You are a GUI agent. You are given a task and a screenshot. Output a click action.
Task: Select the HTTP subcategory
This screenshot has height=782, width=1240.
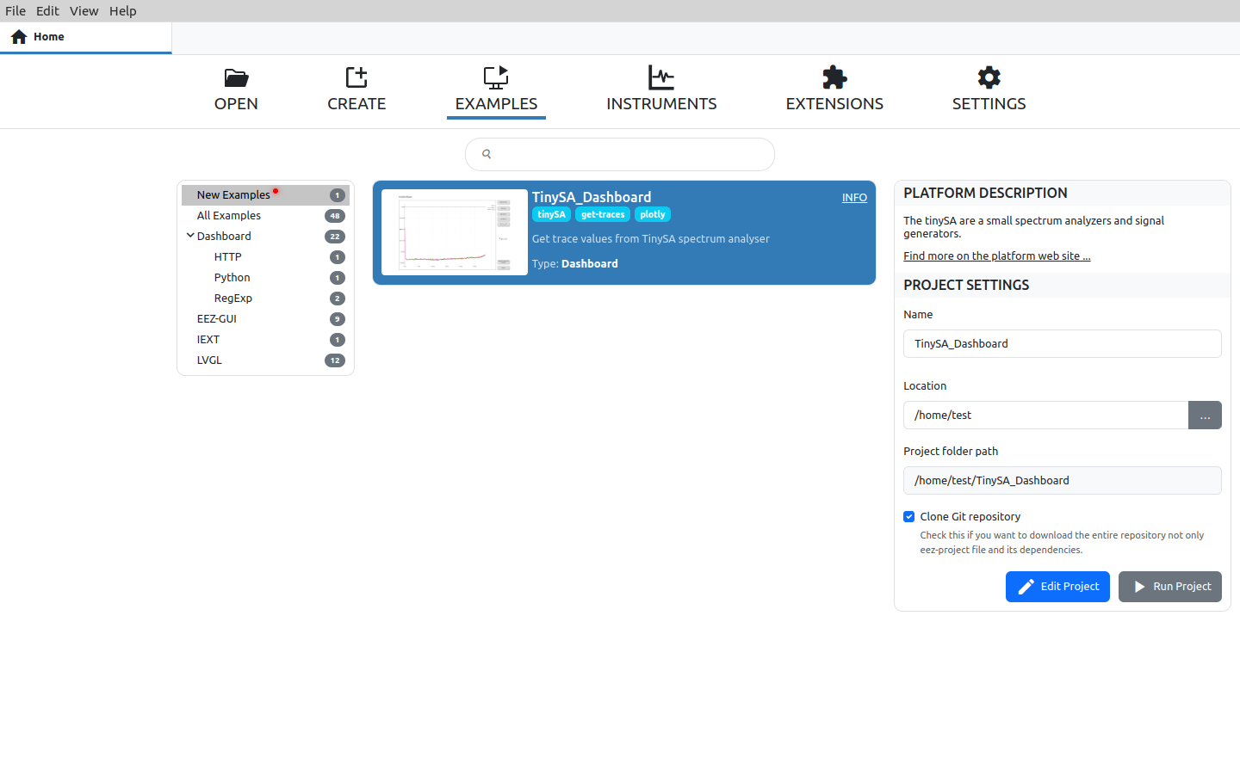click(265, 257)
